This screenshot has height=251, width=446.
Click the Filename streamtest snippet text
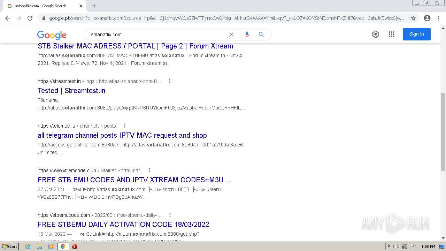pos(141,104)
